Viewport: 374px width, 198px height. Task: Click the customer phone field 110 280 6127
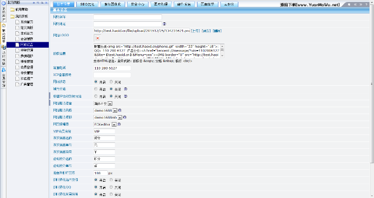pyautogui.click(x=112, y=68)
